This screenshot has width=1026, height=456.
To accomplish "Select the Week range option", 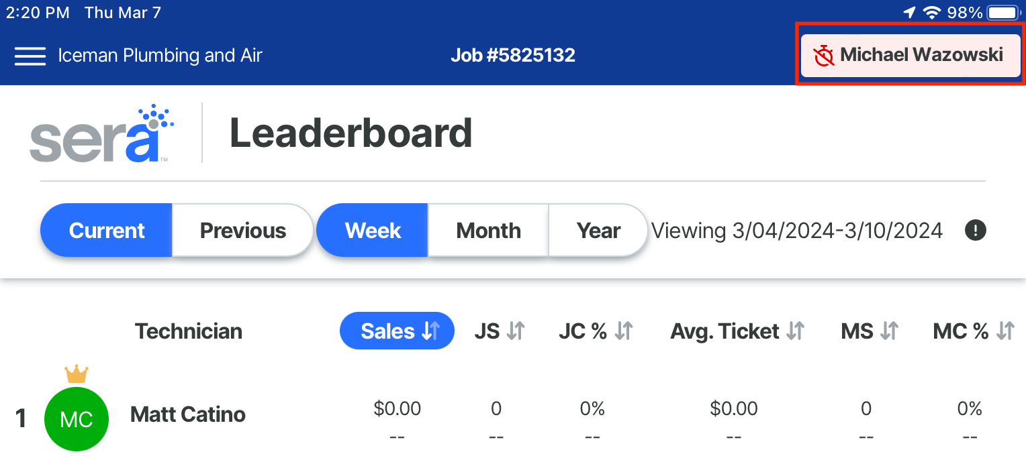I will click(x=373, y=231).
